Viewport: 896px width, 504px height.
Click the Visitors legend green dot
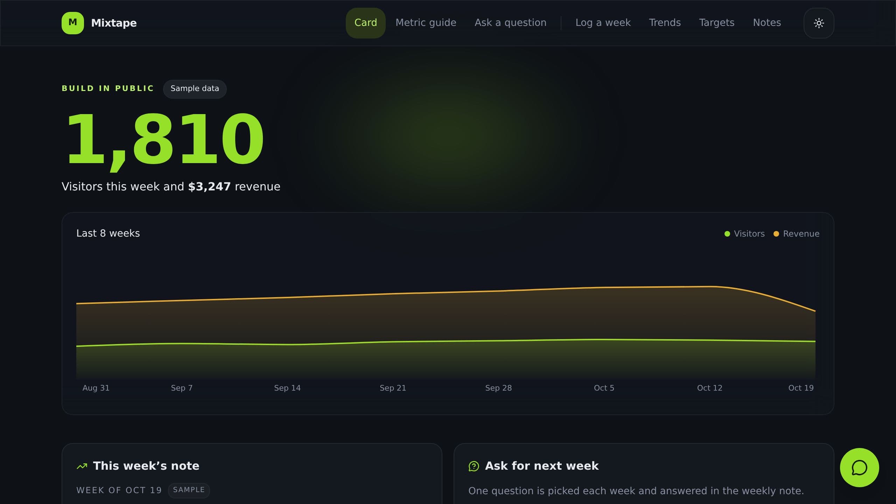[727, 234]
